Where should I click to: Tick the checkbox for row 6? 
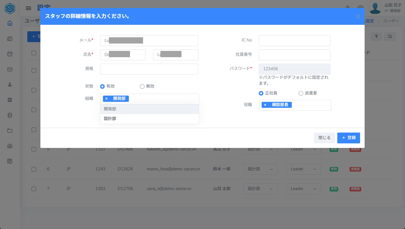pyautogui.click(x=34, y=169)
